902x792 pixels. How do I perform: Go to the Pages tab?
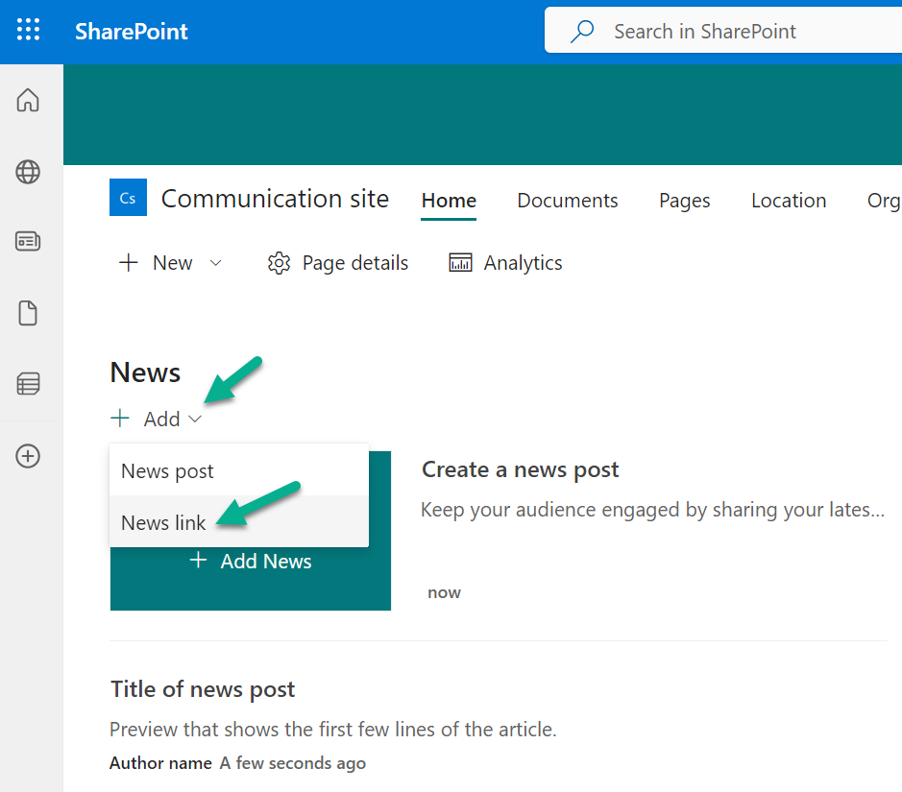point(684,201)
